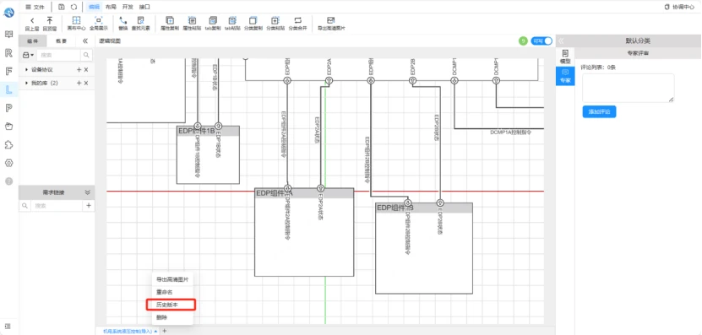The width and height of the screenshot is (702, 335).
Task: Switch to the 概要 panel tab
Action: [x=62, y=41]
